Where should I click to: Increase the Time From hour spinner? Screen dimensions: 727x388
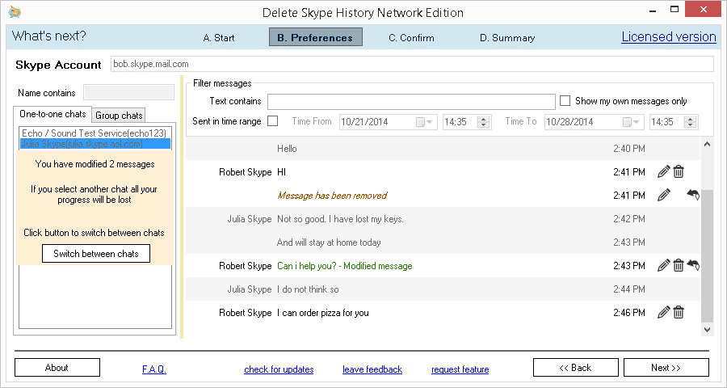(484, 119)
